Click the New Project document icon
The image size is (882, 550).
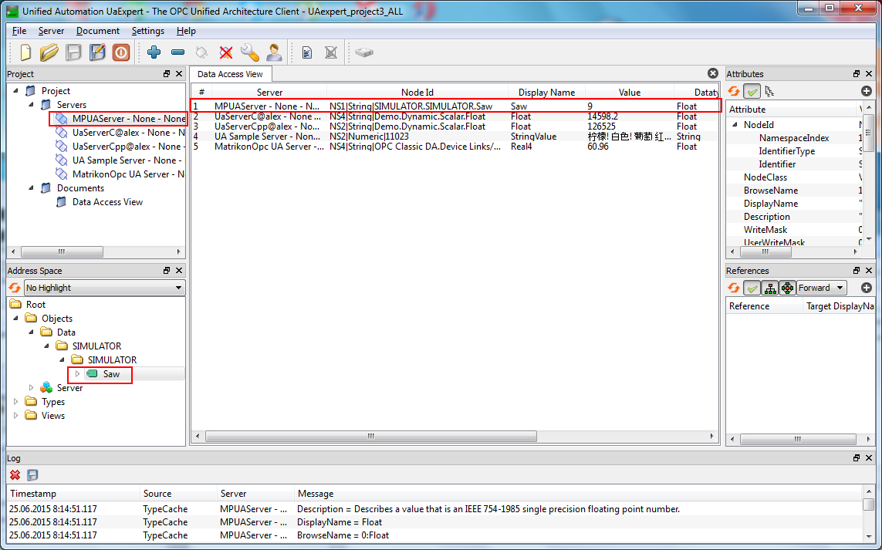25,52
